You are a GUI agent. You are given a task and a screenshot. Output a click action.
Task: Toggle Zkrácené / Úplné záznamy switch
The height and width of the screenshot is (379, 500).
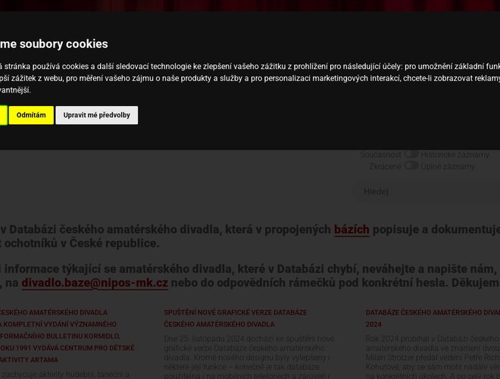tap(411, 165)
